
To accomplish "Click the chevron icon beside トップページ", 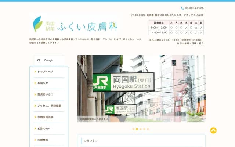I will [x=35, y=72].
